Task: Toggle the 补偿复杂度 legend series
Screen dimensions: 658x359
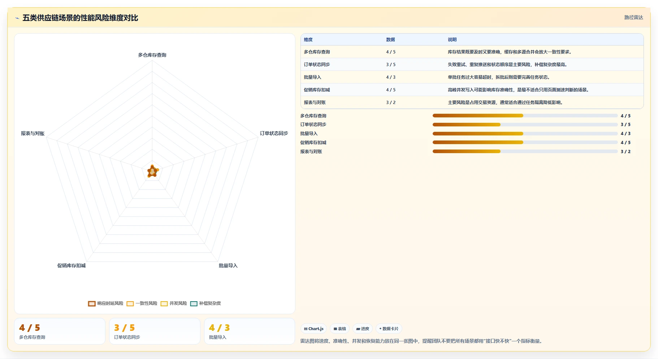Action: [x=205, y=303]
